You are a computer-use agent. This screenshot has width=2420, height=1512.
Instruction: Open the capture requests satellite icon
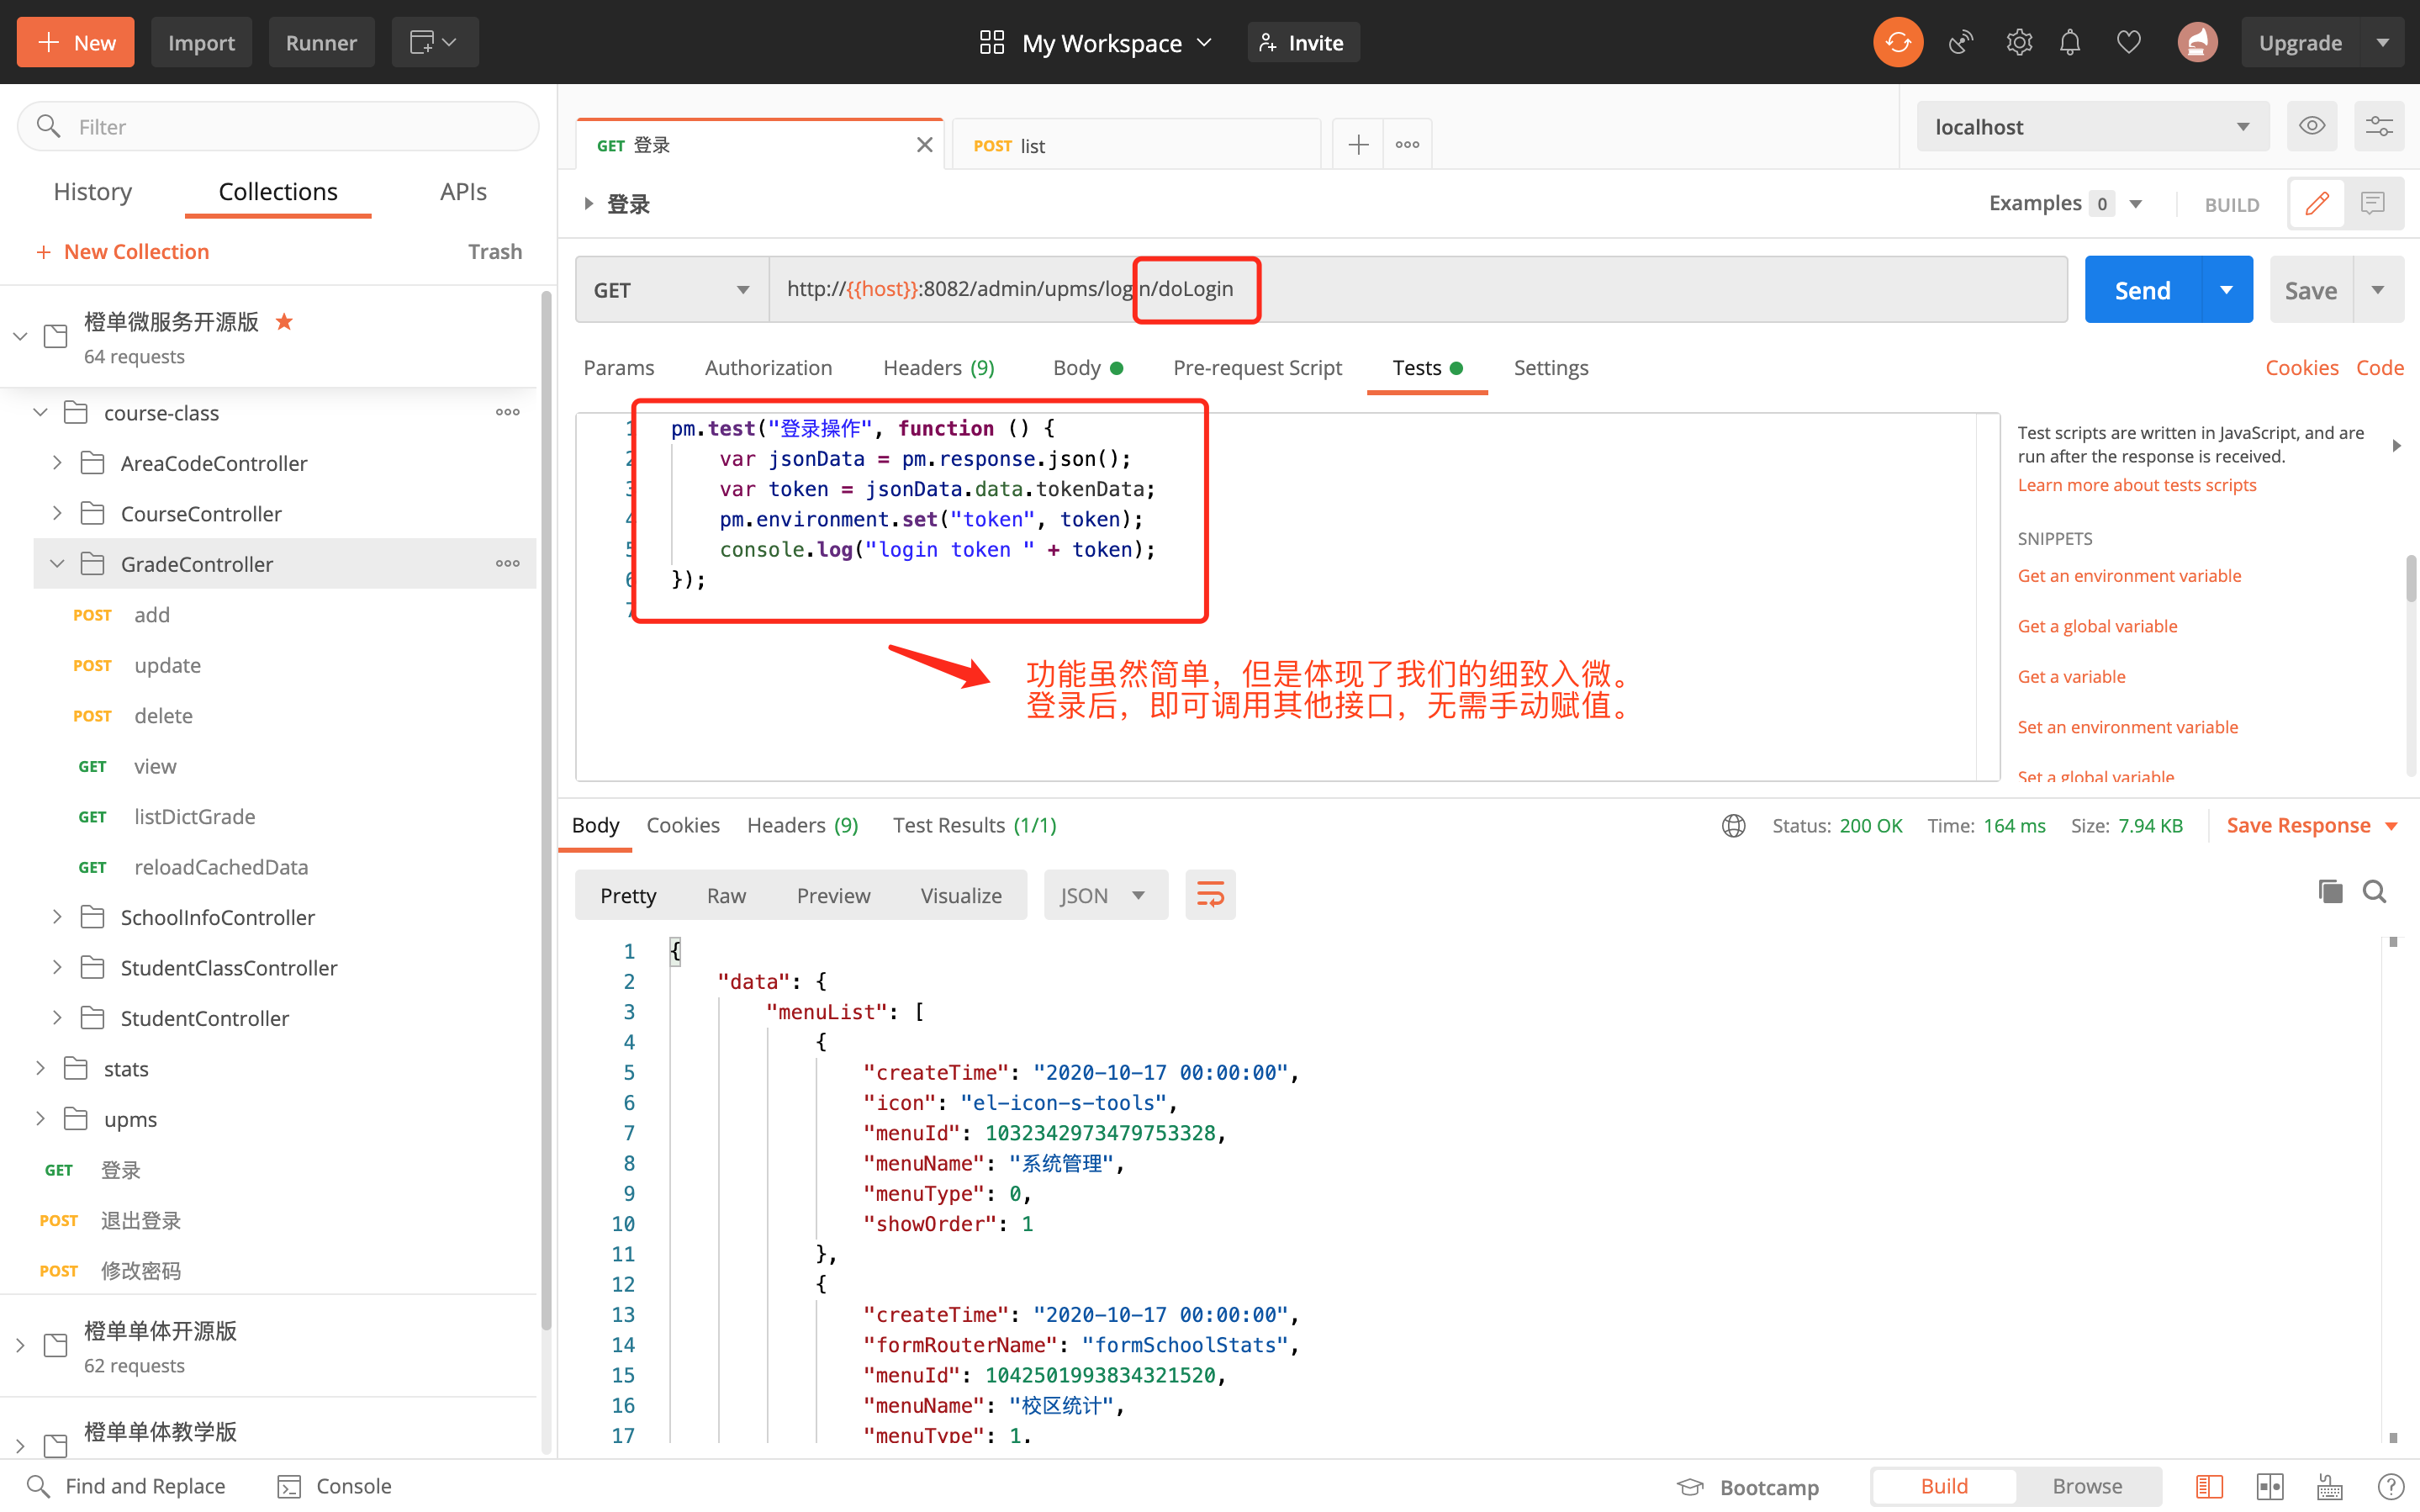1960,43
